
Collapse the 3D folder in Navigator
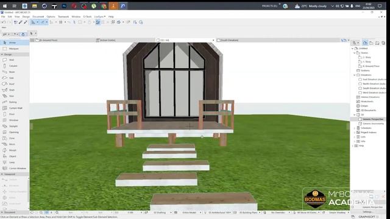coord(355,115)
